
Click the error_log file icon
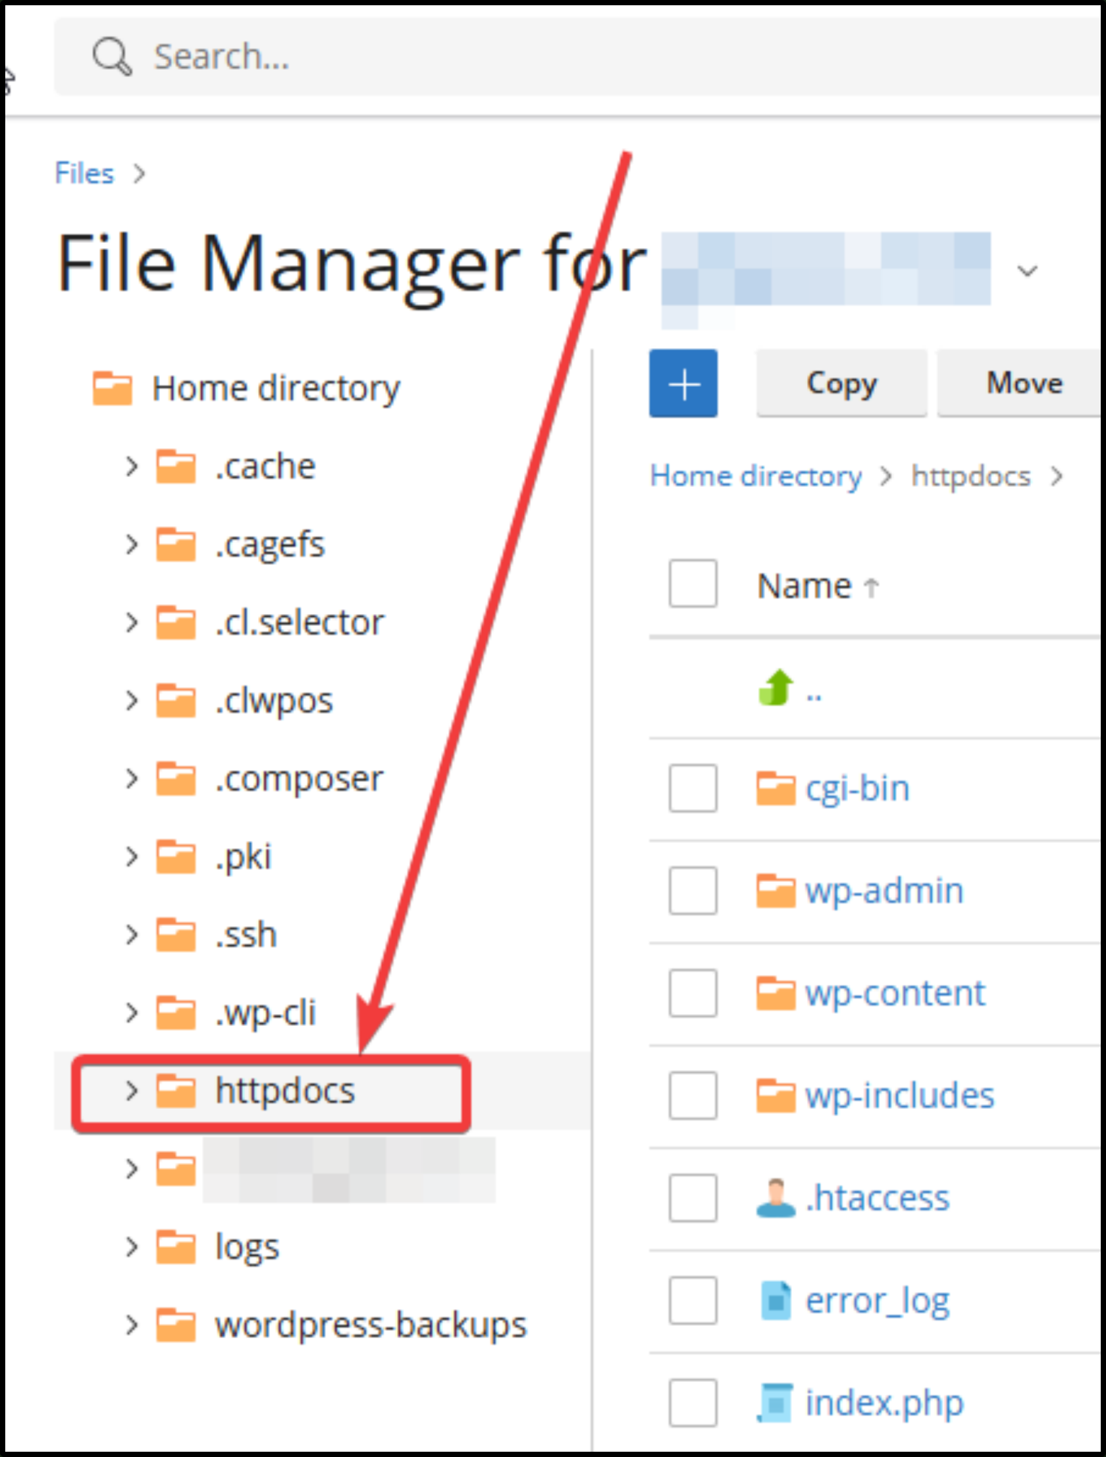click(776, 1300)
